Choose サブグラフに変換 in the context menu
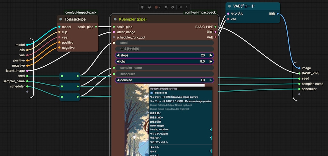Image resolution: width=328 pixels, height=156 pixels. tap(181, 134)
